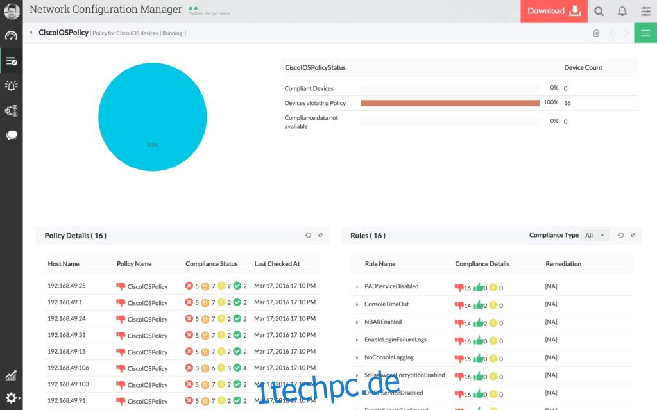
Task: Open the Compliance Type dropdown
Action: coord(595,236)
